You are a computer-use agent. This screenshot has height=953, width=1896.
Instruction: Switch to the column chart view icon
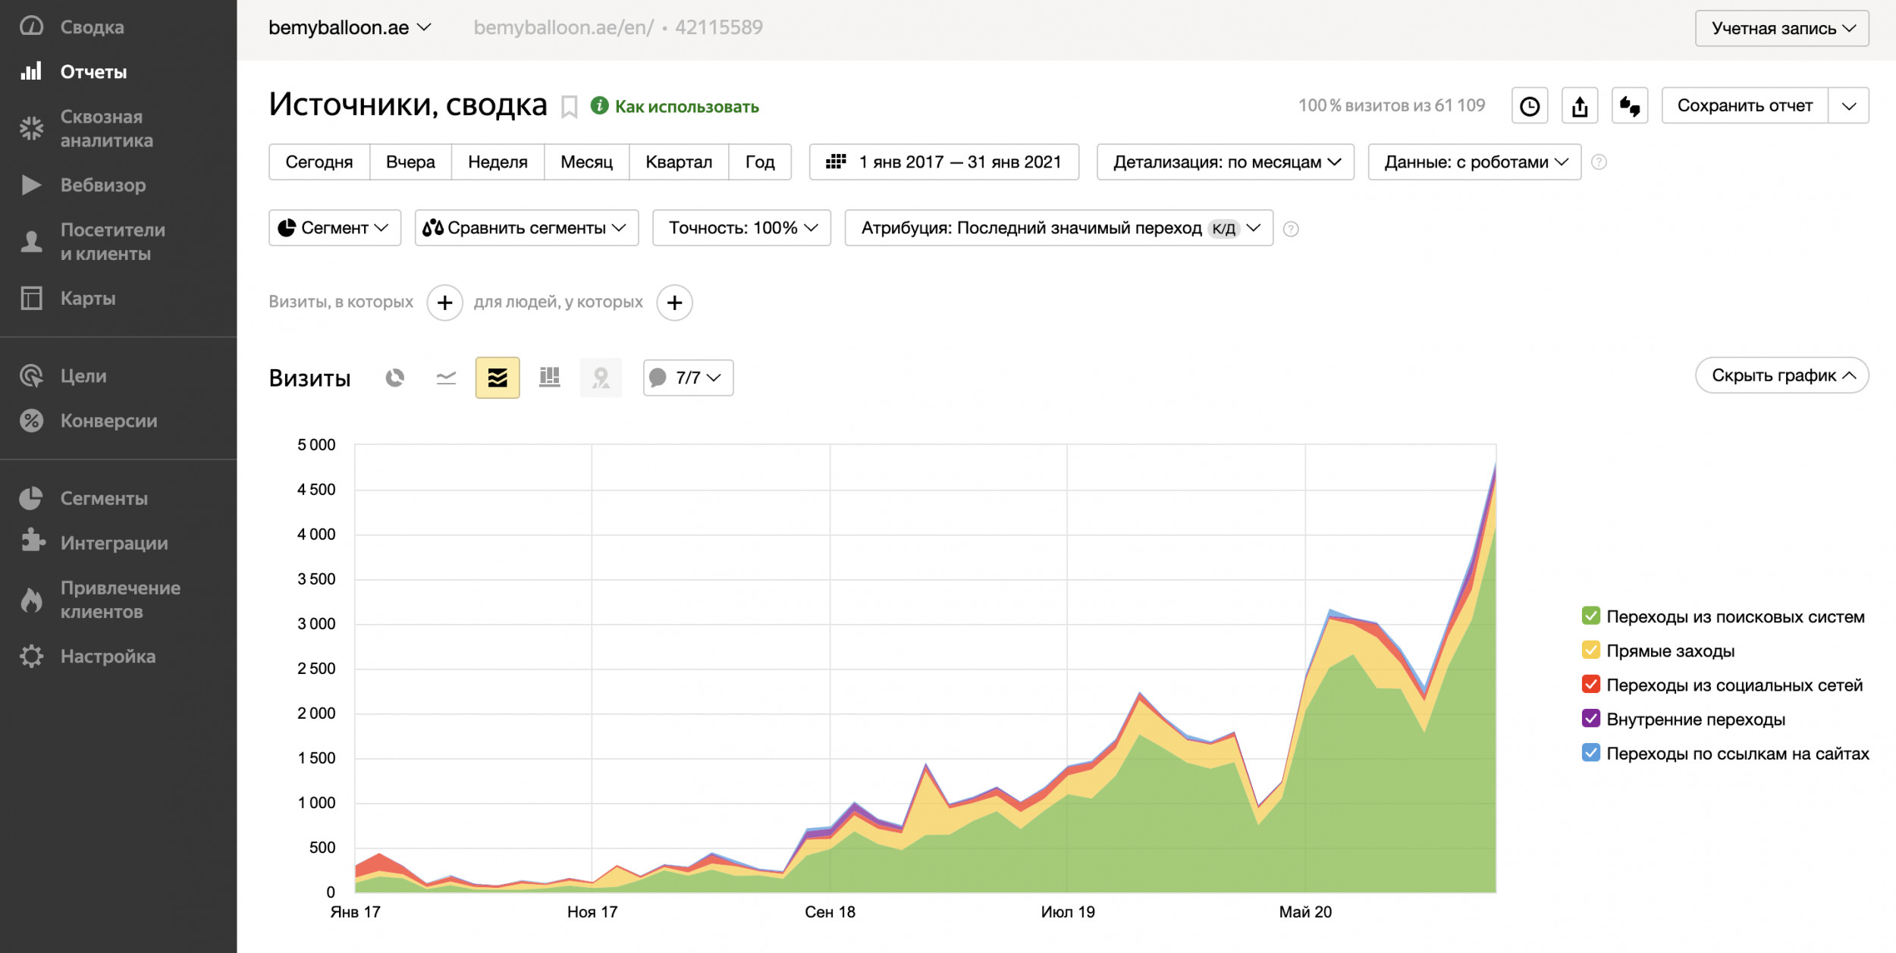click(x=549, y=378)
